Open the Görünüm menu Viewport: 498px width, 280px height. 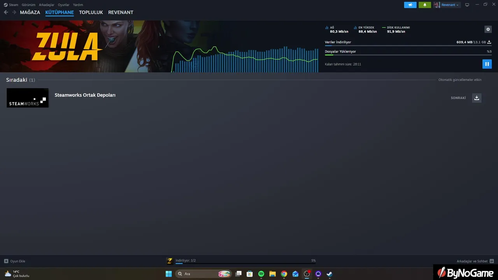[x=28, y=5]
